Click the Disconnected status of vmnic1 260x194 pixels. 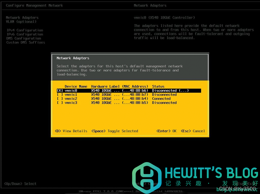(164, 95)
